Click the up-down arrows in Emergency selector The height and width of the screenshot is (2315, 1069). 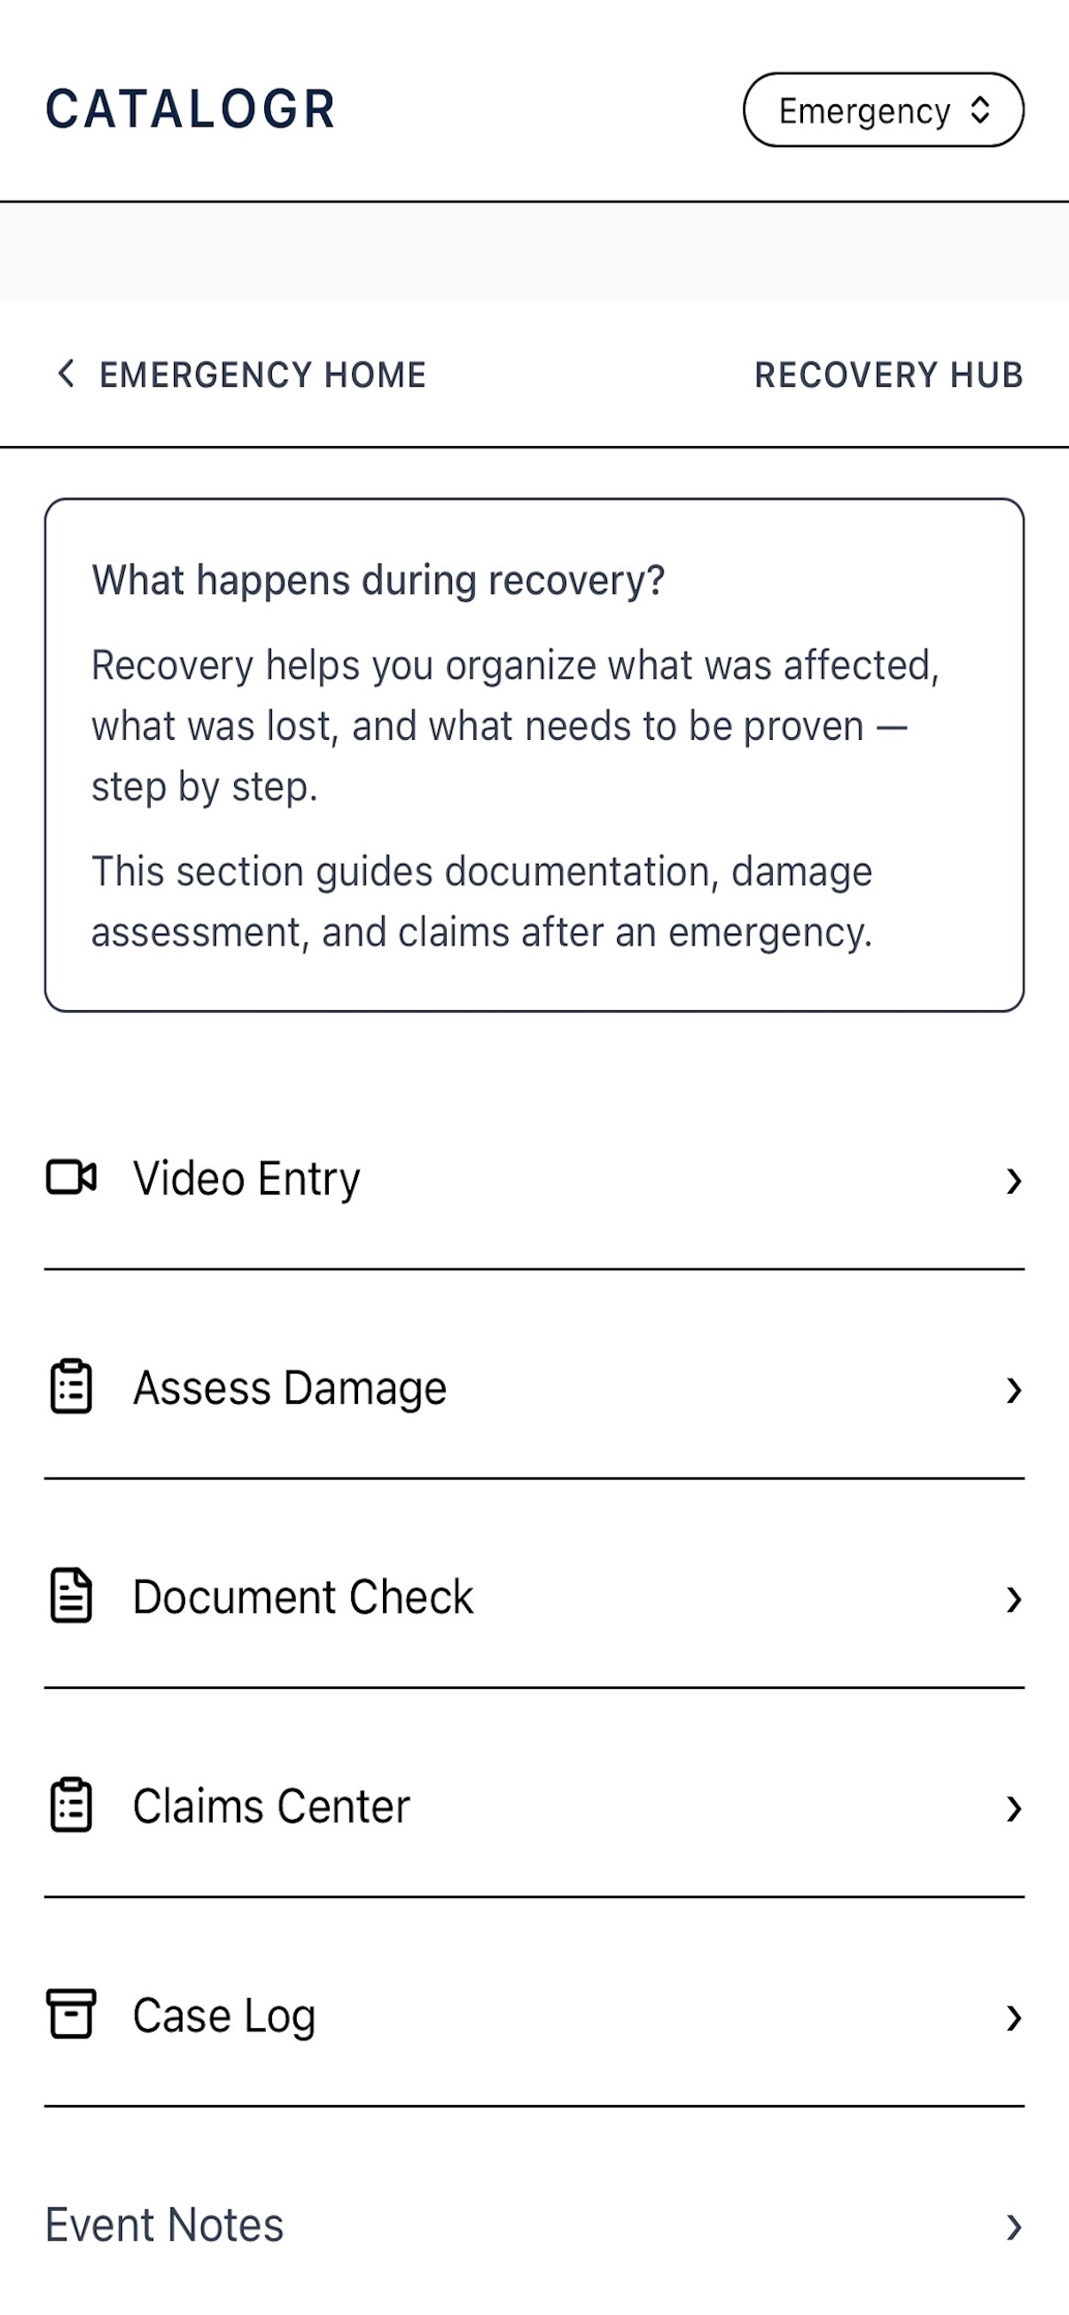click(x=980, y=110)
